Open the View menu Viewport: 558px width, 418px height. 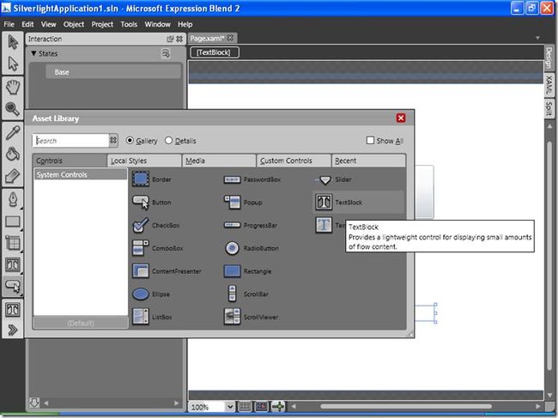coord(48,24)
